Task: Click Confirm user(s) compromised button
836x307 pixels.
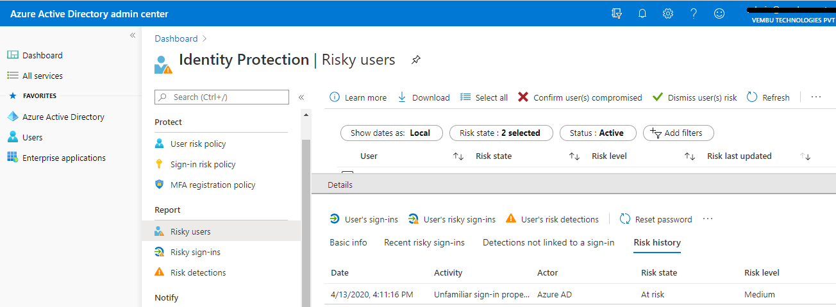Action: tap(580, 97)
